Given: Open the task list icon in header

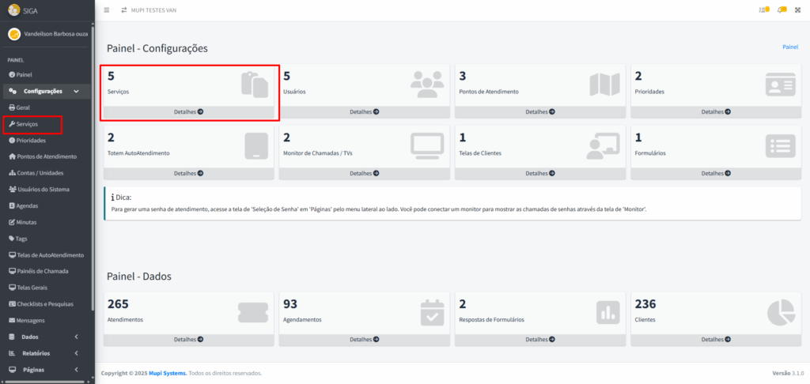Looking at the screenshot, I should 763,10.
